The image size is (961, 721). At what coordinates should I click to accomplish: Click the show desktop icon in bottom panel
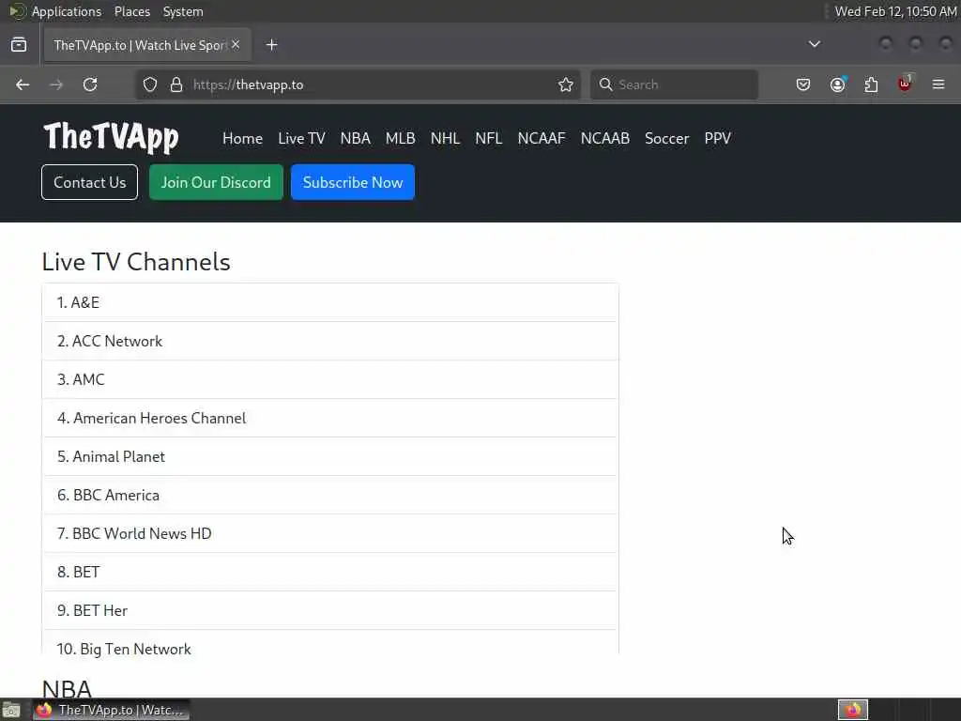point(11,710)
